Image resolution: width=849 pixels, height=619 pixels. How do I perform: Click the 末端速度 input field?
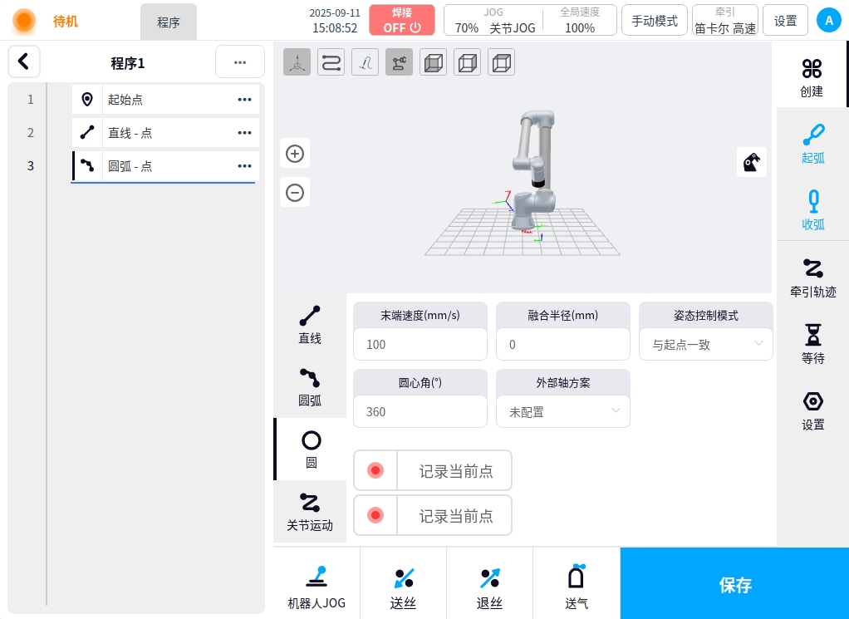coord(420,344)
